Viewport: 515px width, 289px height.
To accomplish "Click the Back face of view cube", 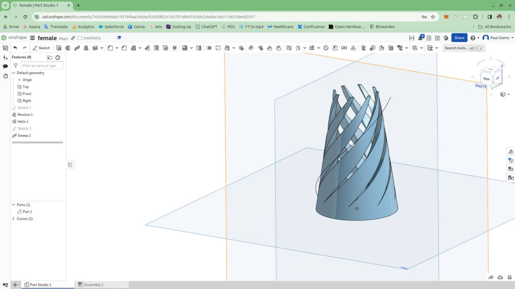I will coord(486,79).
